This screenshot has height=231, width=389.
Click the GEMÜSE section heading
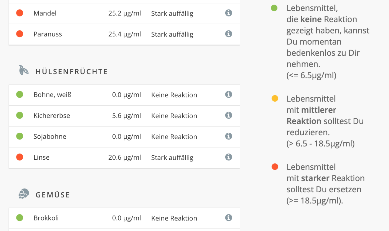click(x=53, y=195)
